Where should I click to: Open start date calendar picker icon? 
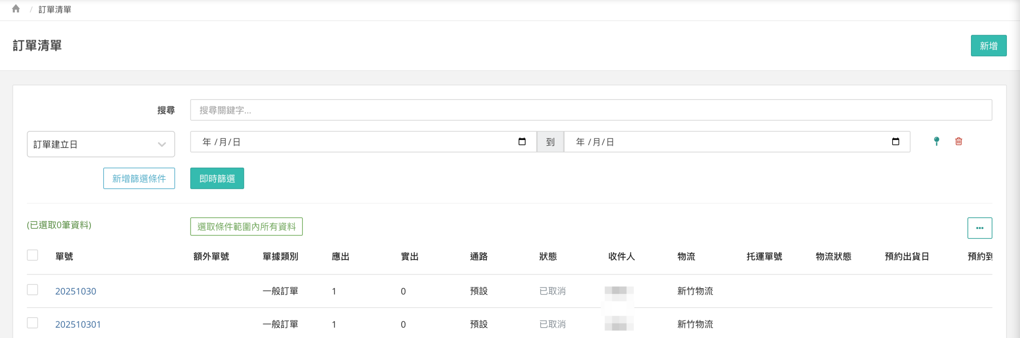coord(522,142)
